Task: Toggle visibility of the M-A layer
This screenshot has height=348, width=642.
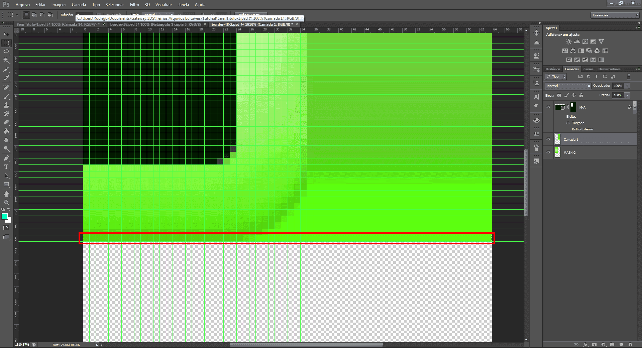Action: click(548, 107)
